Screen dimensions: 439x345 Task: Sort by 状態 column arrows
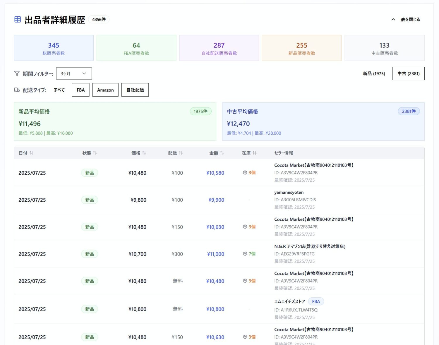pos(95,153)
